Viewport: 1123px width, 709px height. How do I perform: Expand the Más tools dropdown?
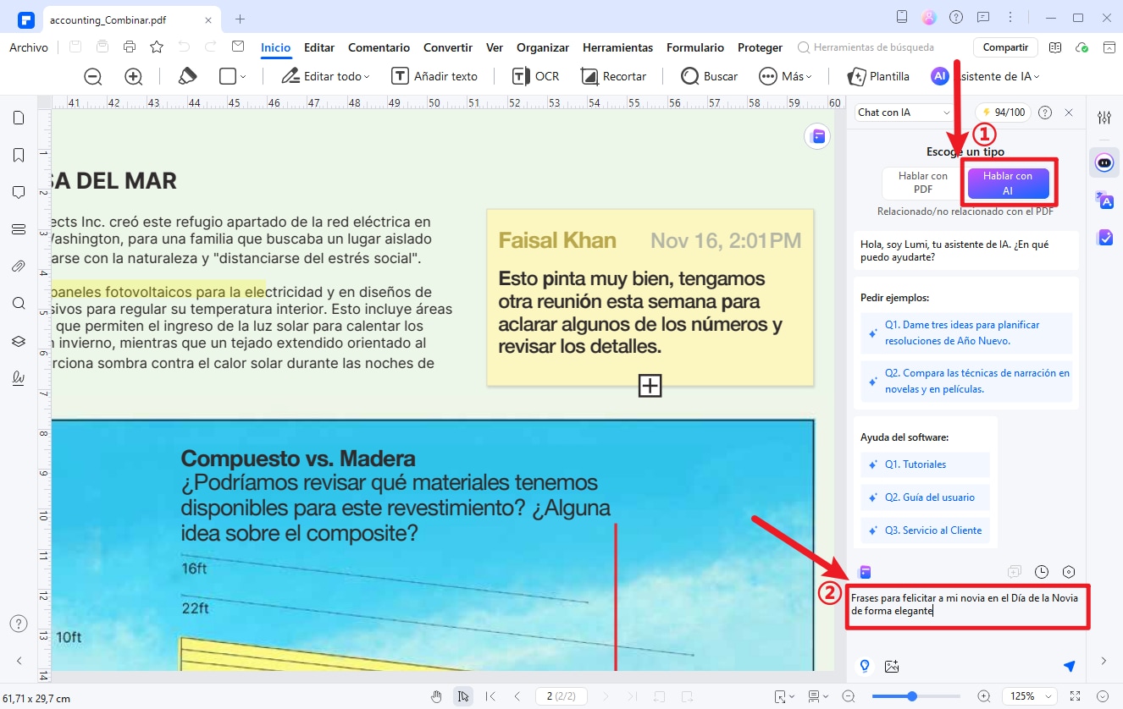click(785, 76)
